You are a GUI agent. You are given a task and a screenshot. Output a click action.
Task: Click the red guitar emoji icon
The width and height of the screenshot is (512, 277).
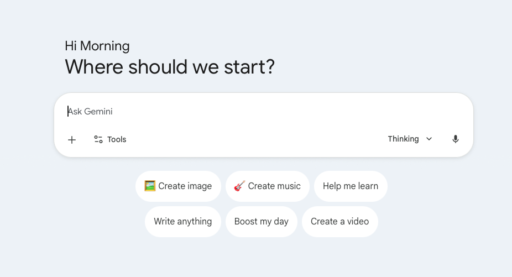point(239,186)
